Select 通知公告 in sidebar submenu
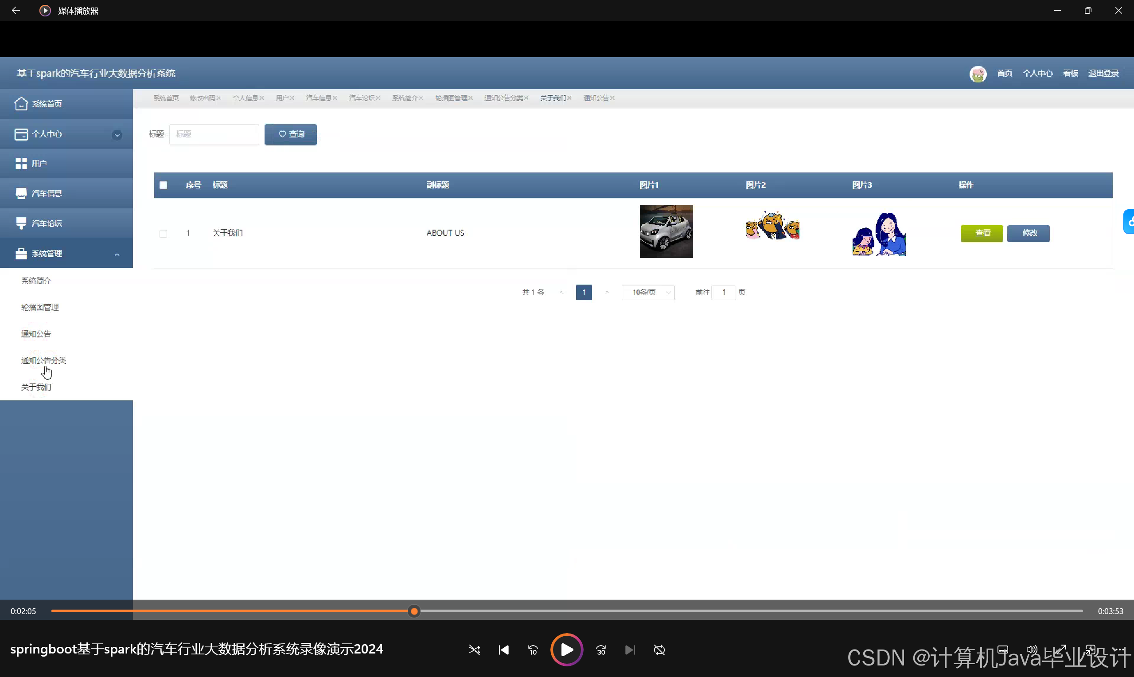Image resolution: width=1134 pixels, height=677 pixels. click(36, 334)
